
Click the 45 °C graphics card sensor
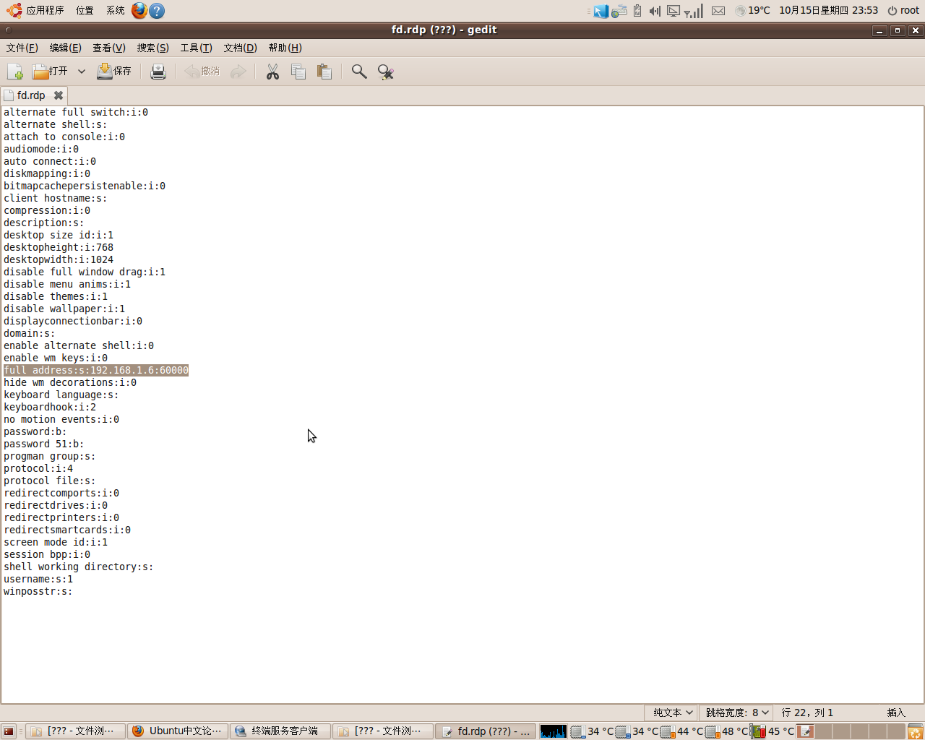click(773, 731)
